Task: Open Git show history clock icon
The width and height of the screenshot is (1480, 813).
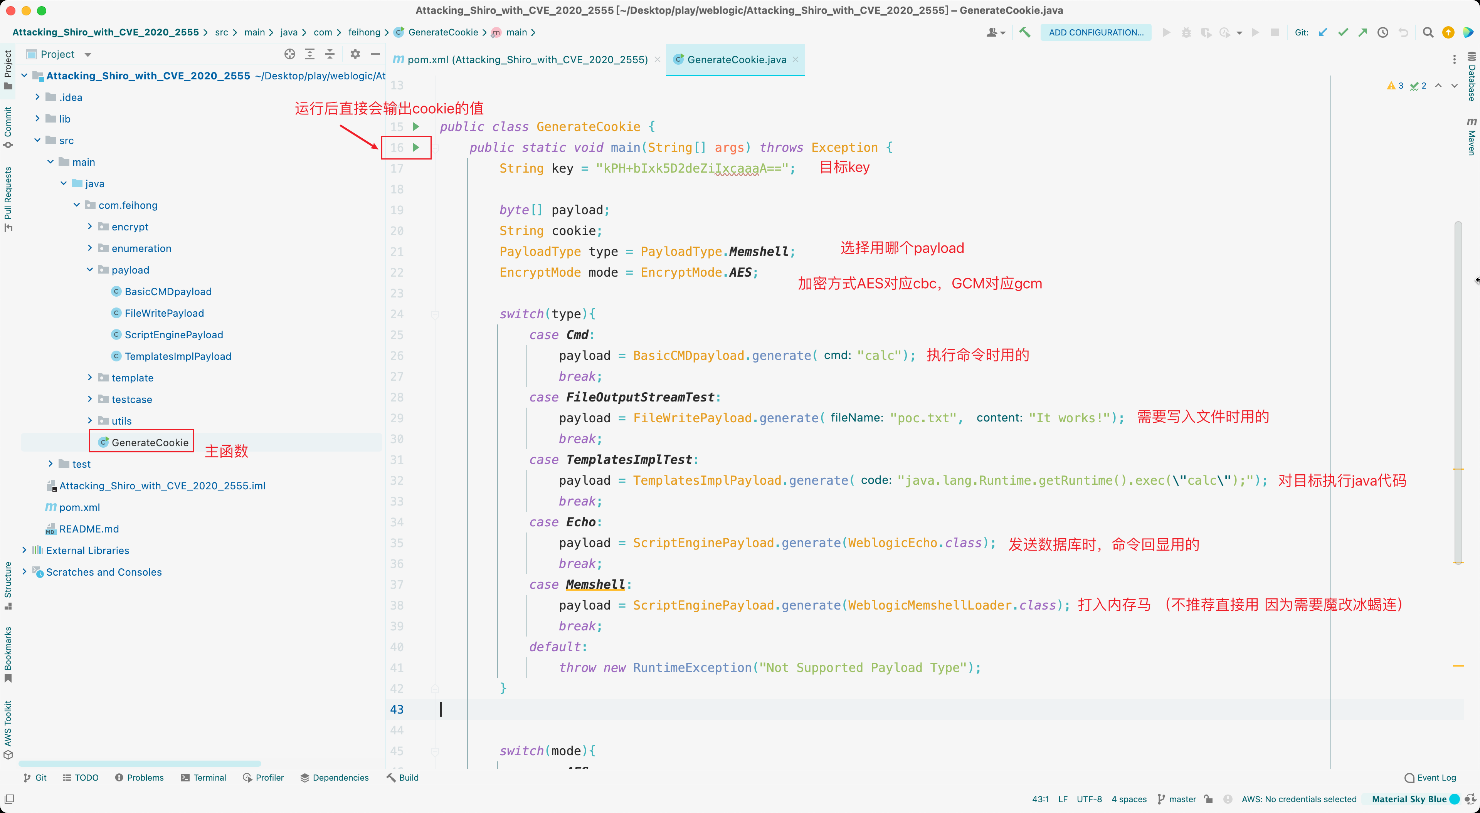Action: 1383,32
